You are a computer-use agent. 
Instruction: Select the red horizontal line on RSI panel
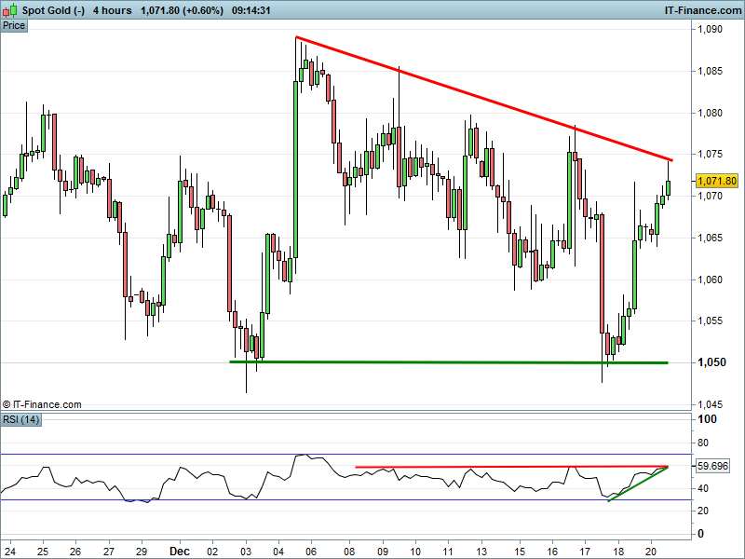(512, 466)
